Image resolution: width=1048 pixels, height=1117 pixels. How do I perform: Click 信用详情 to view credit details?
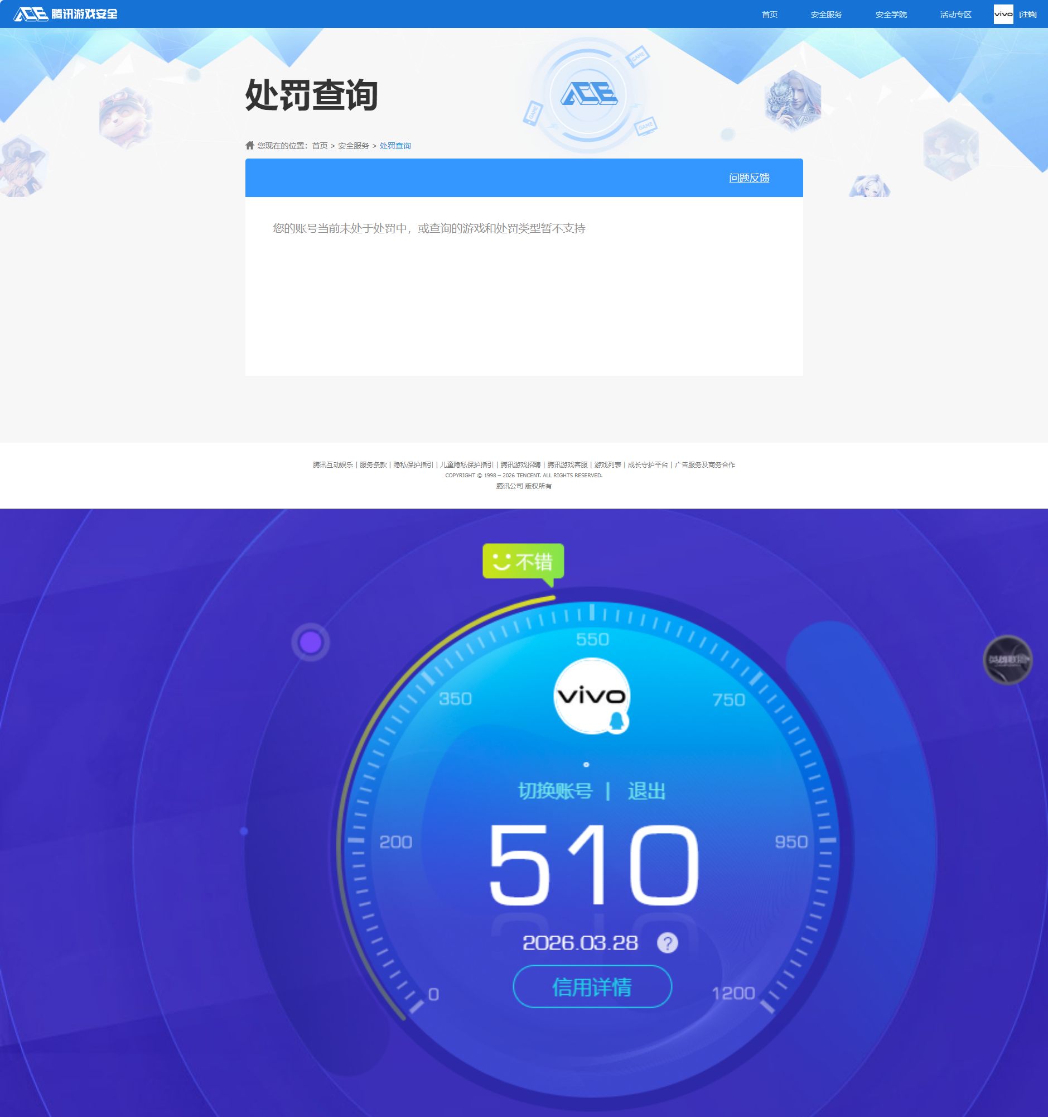(592, 987)
